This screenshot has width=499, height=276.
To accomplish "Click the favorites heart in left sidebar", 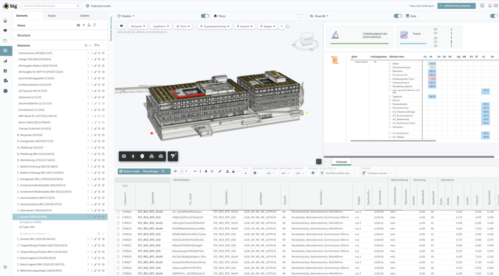I will point(5,31).
